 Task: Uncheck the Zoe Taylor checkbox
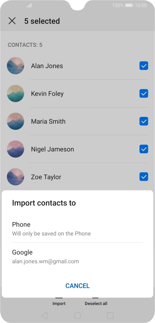click(144, 177)
